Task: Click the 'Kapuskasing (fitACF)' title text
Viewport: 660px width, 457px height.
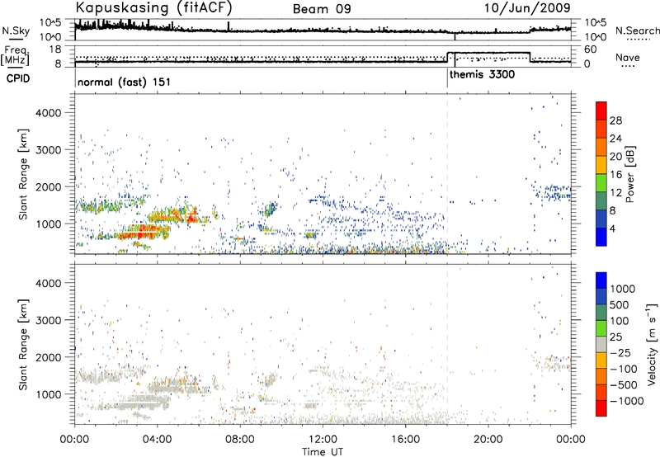Action: (153, 7)
